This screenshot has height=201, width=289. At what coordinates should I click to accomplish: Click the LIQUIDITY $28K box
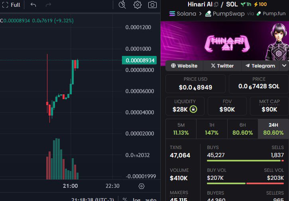click(185, 106)
